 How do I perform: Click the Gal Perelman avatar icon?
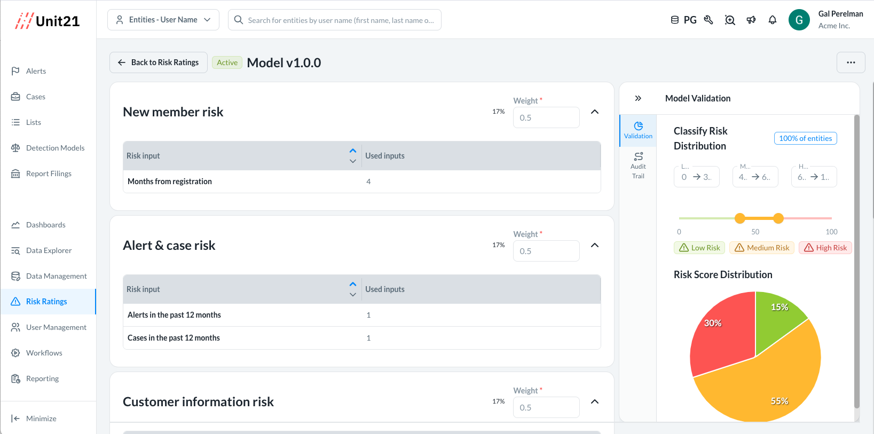[x=799, y=20]
